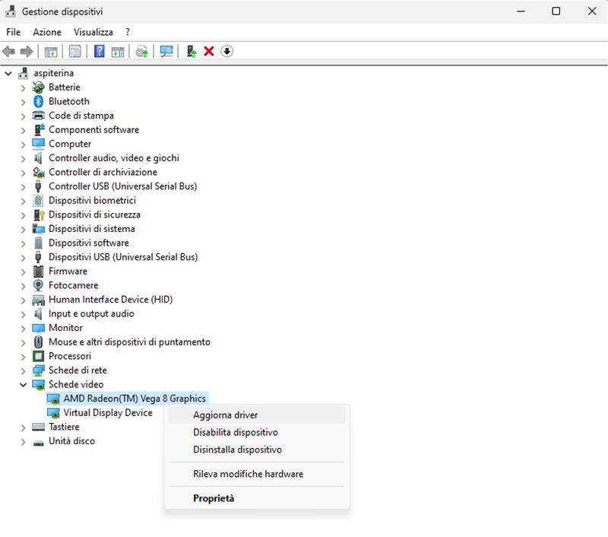Click the back arrow in toolbar
This screenshot has height=537, width=608.
click(x=9, y=52)
